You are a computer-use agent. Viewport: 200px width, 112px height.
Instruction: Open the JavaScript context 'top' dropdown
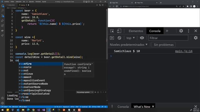point(130,38)
